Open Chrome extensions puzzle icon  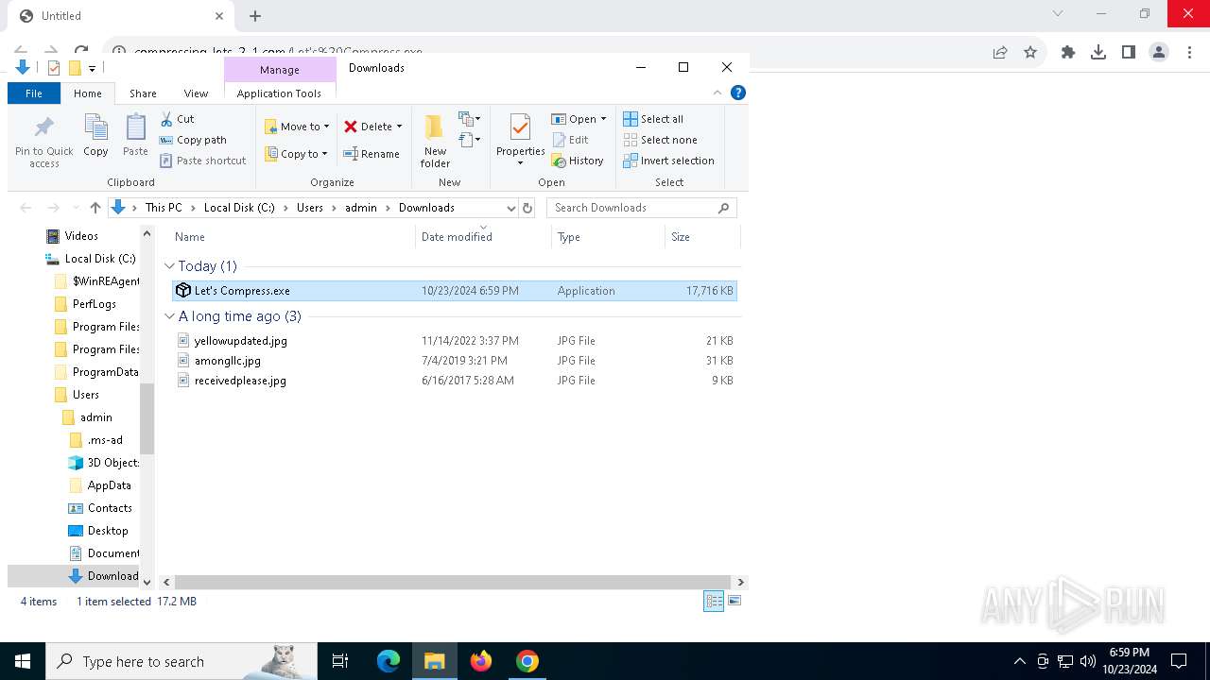point(1068,53)
